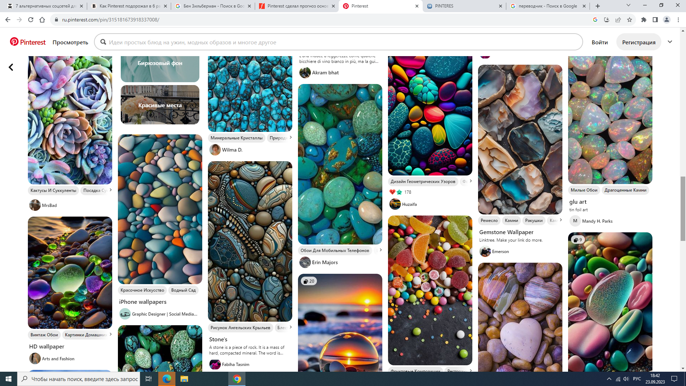Focus the Pinterest search field
This screenshot has height=386, width=686.
coord(338,42)
